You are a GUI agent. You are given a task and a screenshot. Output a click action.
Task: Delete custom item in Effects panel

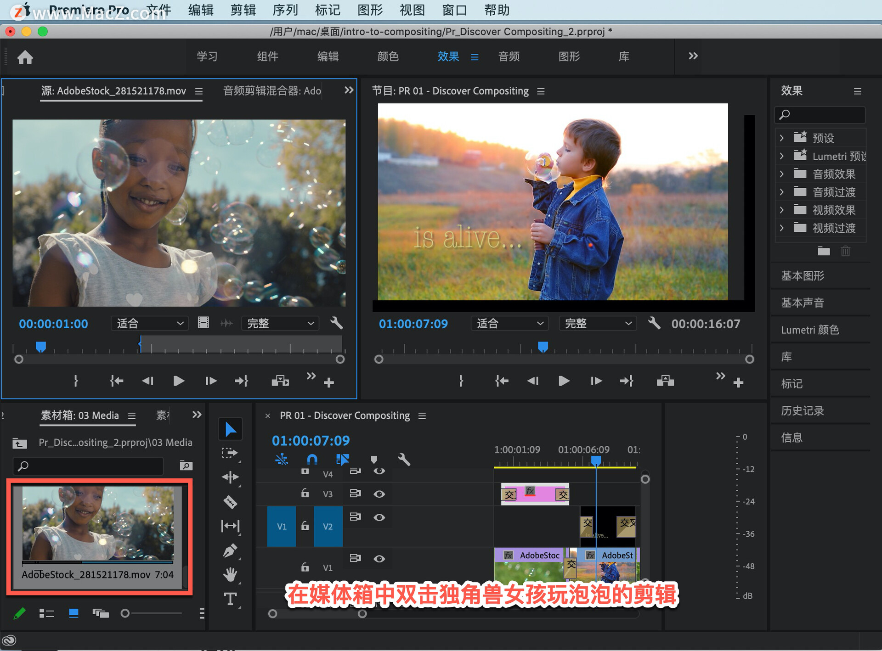(x=846, y=251)
